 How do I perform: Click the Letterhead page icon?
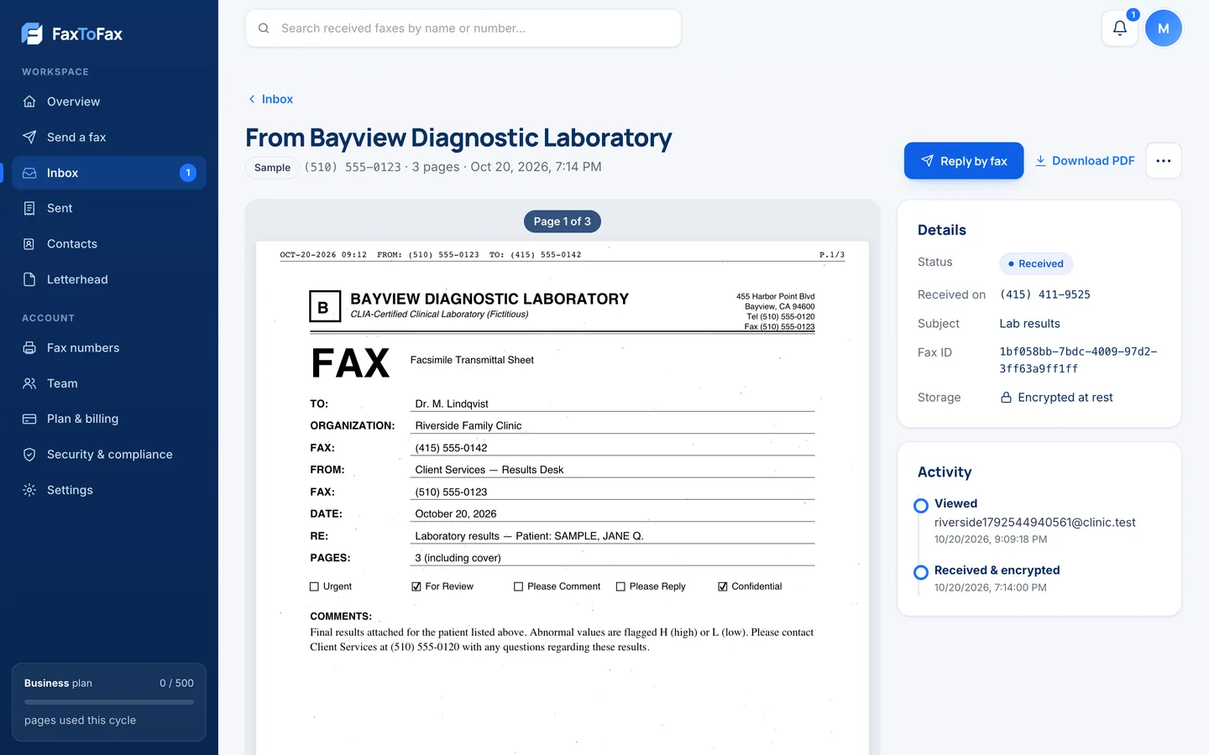click(x=29, y=279)
